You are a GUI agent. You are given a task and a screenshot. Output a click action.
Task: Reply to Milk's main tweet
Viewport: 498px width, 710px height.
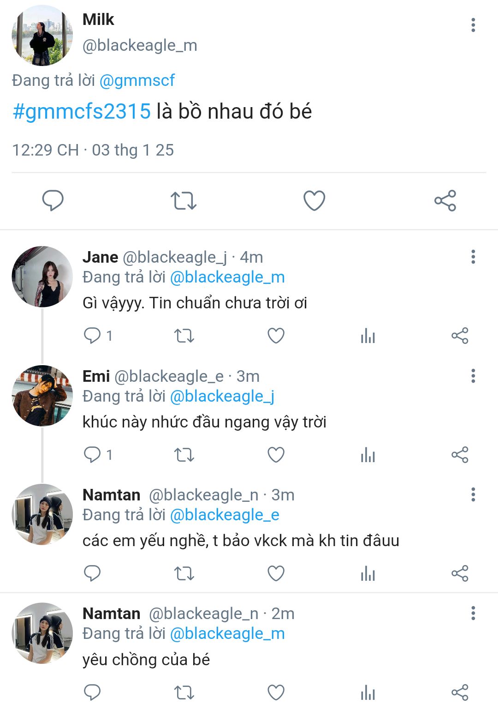[x=53, y=201]
